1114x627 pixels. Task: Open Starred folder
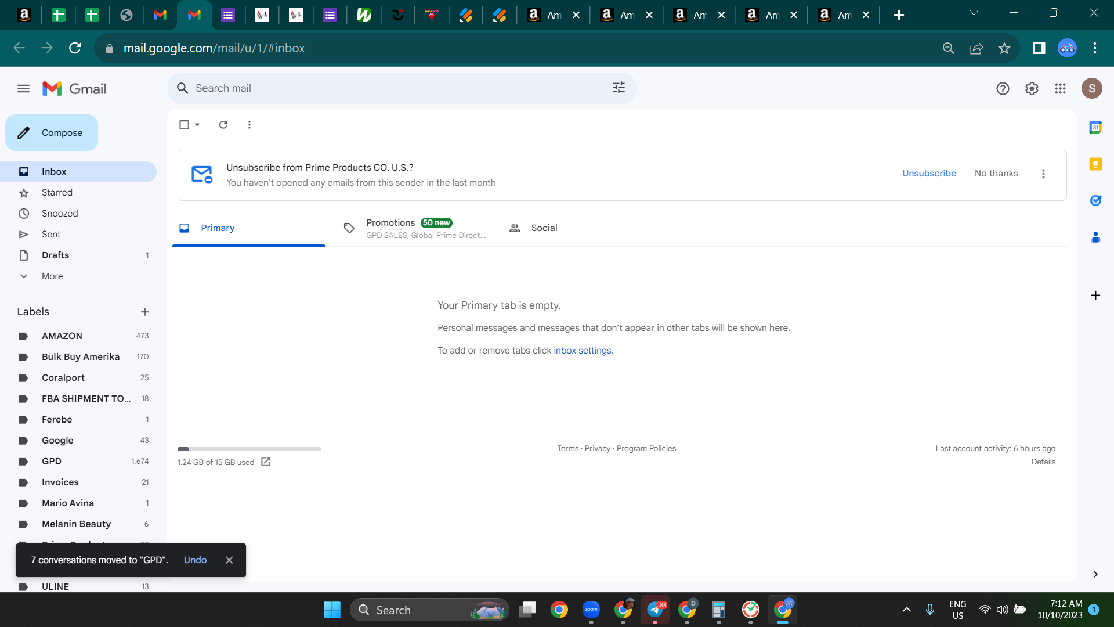point(78,193)
